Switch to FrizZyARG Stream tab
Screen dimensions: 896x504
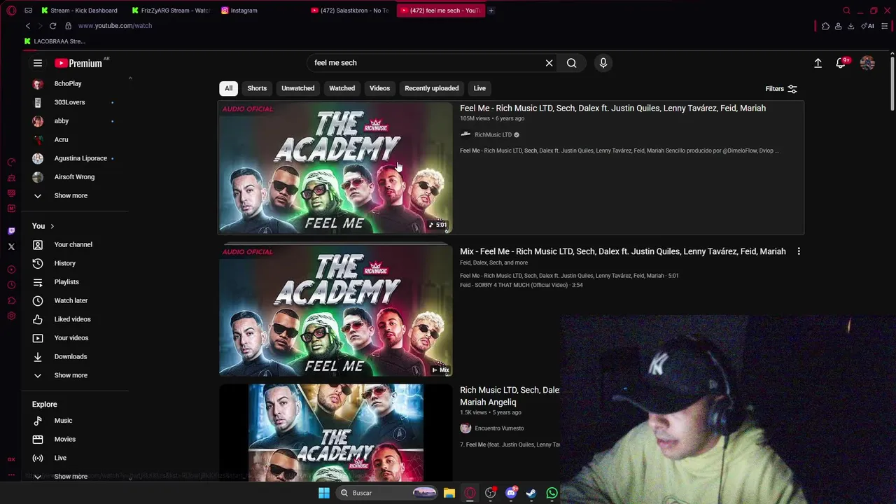click(x=170, y=10)
